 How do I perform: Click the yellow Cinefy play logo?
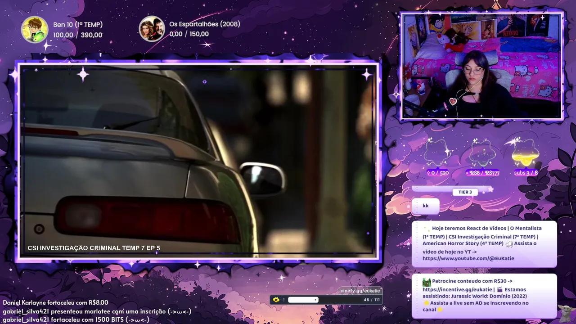[x=276, y=300]
